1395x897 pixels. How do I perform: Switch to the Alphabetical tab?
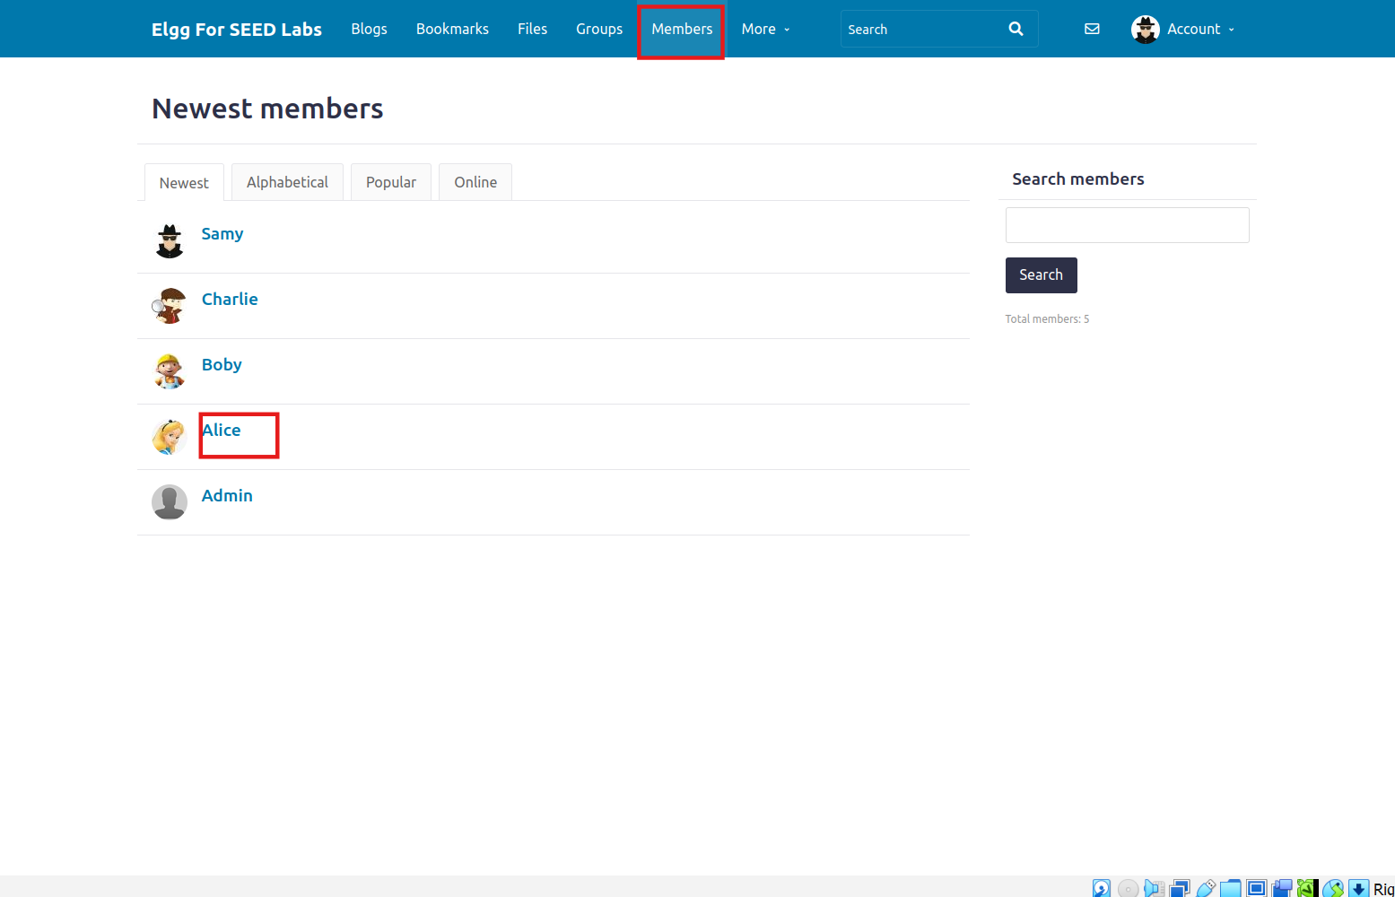click(287, 182)
